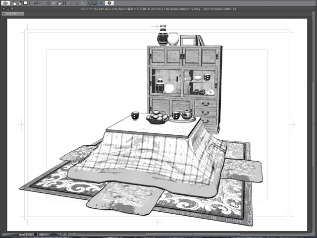Toggle Snap to Special Ruler
317x238 pixels.
[x=95, y=3]
